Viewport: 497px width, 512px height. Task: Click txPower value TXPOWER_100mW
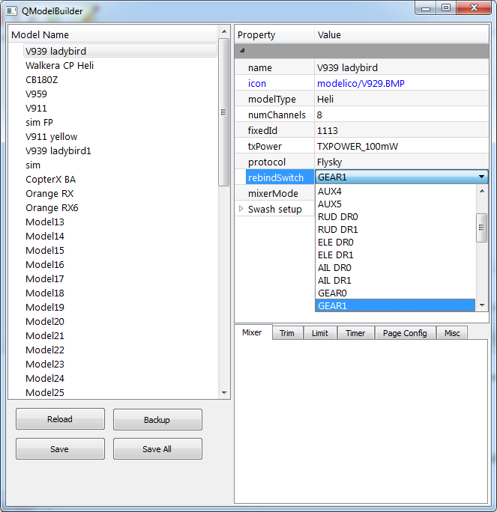pos(402,146)
